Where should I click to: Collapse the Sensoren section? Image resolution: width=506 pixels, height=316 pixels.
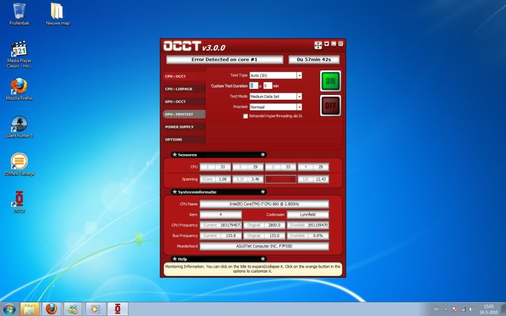click(263, 155)
